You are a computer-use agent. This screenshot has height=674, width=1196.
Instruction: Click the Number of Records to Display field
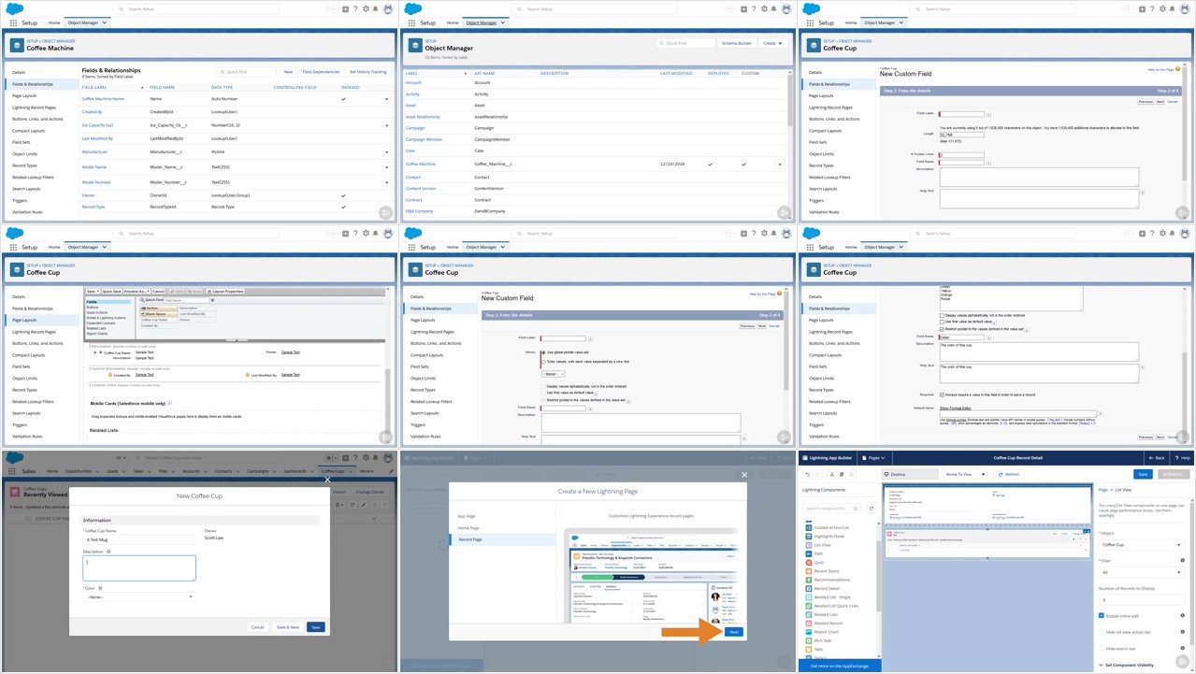click(x=1141, y=599)
